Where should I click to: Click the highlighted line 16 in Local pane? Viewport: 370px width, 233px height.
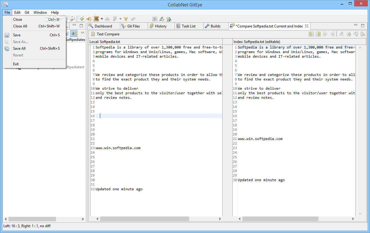tap(159, 116)
